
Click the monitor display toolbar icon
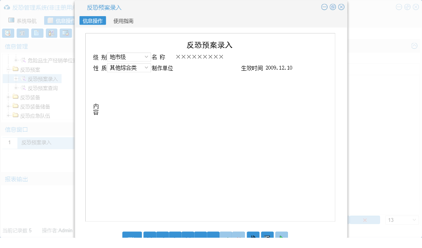(66, 33)
